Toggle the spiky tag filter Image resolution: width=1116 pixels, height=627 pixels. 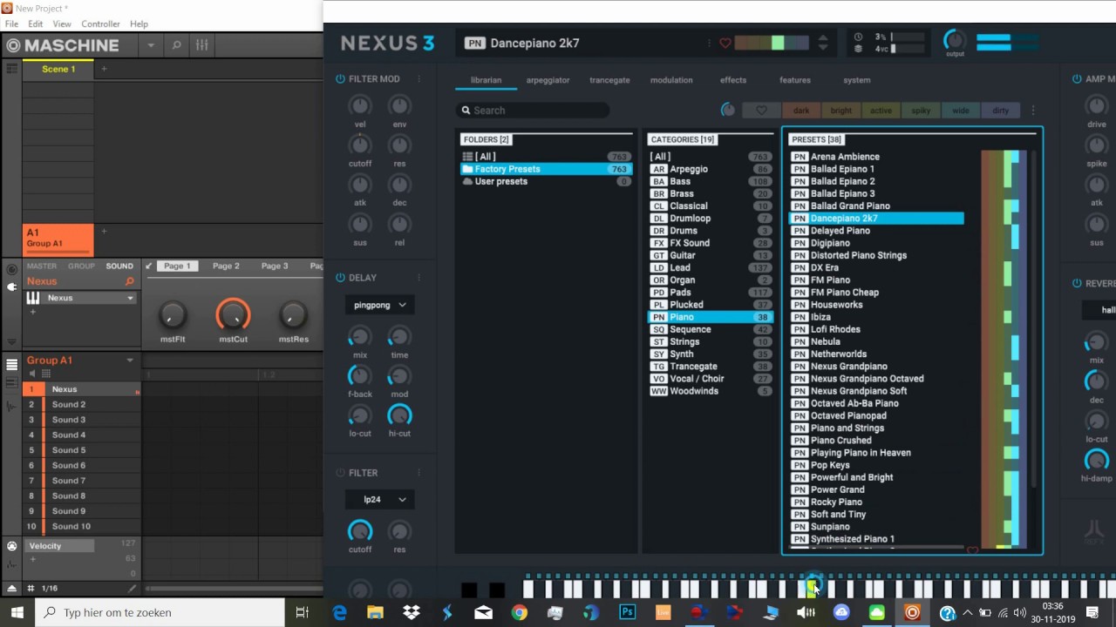[x=921, y=111]
